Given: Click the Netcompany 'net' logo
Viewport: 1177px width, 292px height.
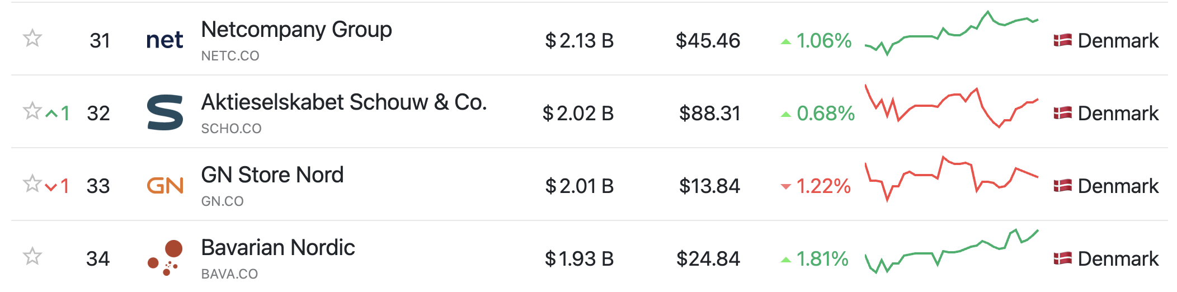Looking at the screenshot, I should point(164,40).
